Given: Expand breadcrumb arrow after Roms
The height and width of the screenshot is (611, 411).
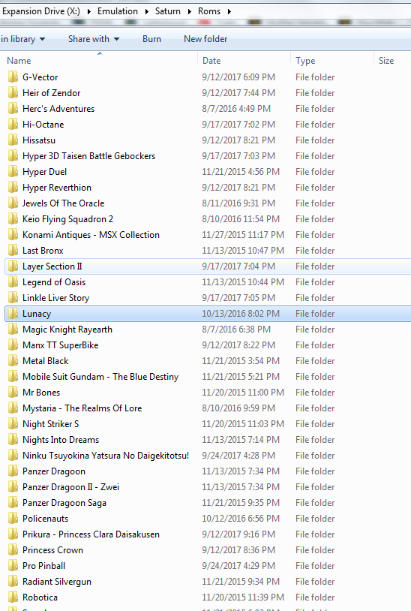Looking at the screenshot, I should pyautogui.click(x=229, y=11).
